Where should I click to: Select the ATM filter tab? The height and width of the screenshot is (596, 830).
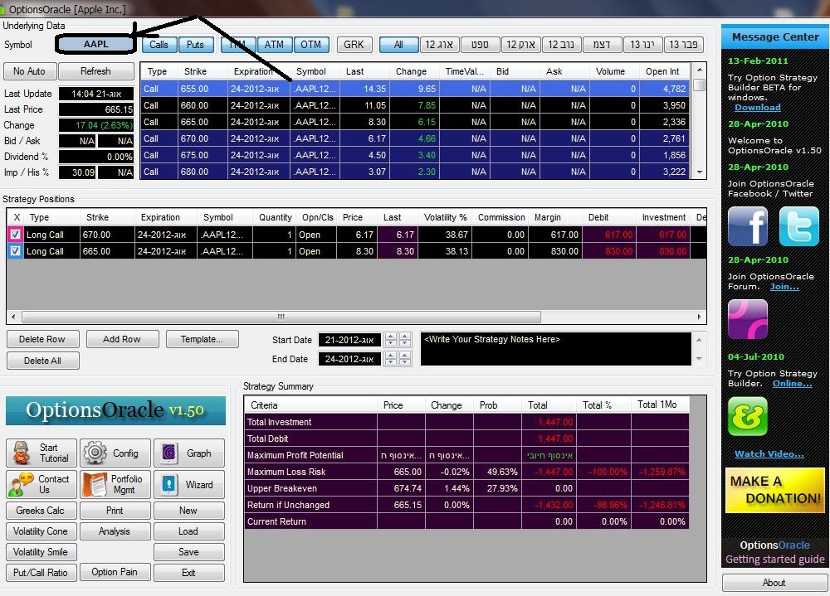pos(274,45)
